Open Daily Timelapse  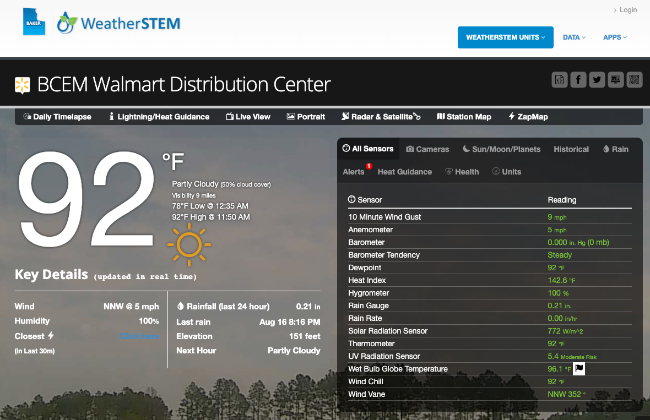coord(57,117)
